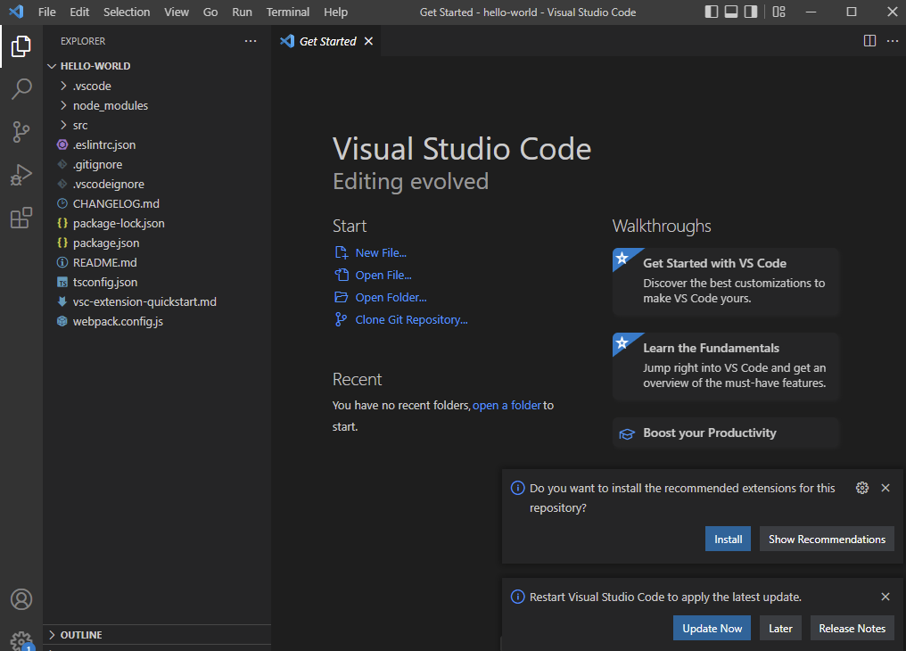Open the Selection menu
Image resolution: width=906 pixels, height=651 pixels.
pyautogui.click(x=127, y=12)
